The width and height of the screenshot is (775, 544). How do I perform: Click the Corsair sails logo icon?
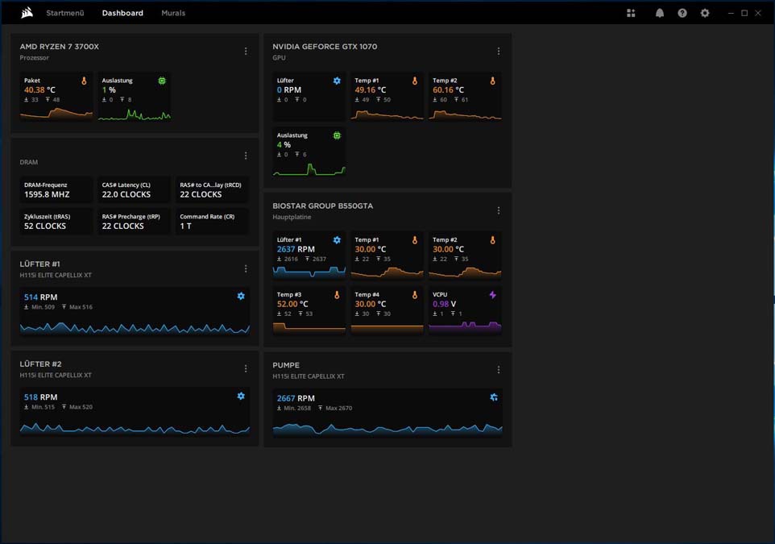27,13
